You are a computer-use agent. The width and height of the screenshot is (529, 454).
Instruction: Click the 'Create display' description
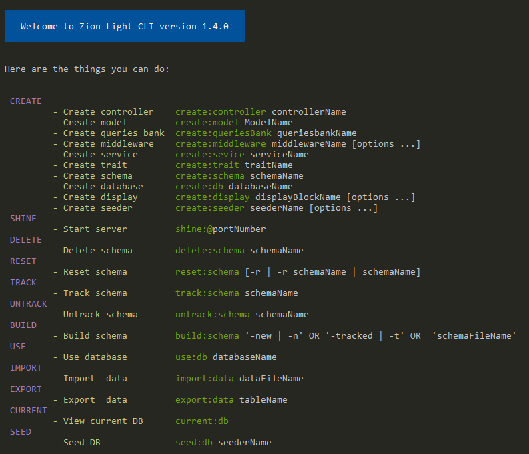tap(101, 197)
